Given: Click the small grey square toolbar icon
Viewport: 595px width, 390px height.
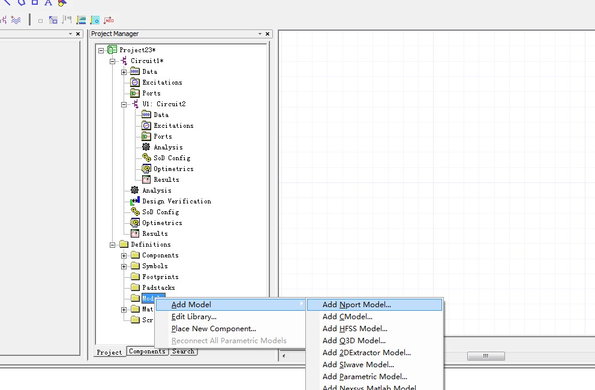Looking at the screenshot, I should pos(41,21).
